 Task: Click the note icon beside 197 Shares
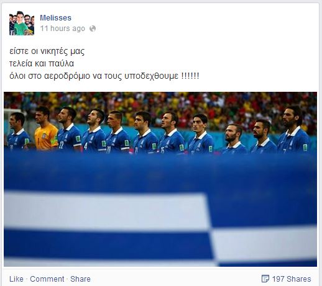(265, 279)
